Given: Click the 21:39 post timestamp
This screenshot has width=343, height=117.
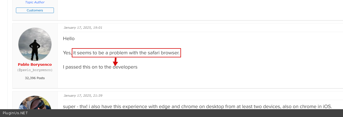Looking at the screenshot, I should [x=83, y=96].
